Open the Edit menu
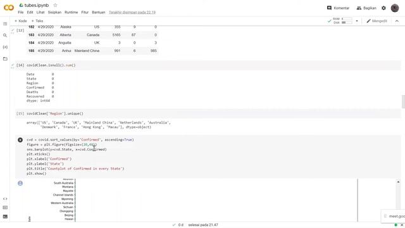This screenshot has height=228, width=405. click(30, 12)
